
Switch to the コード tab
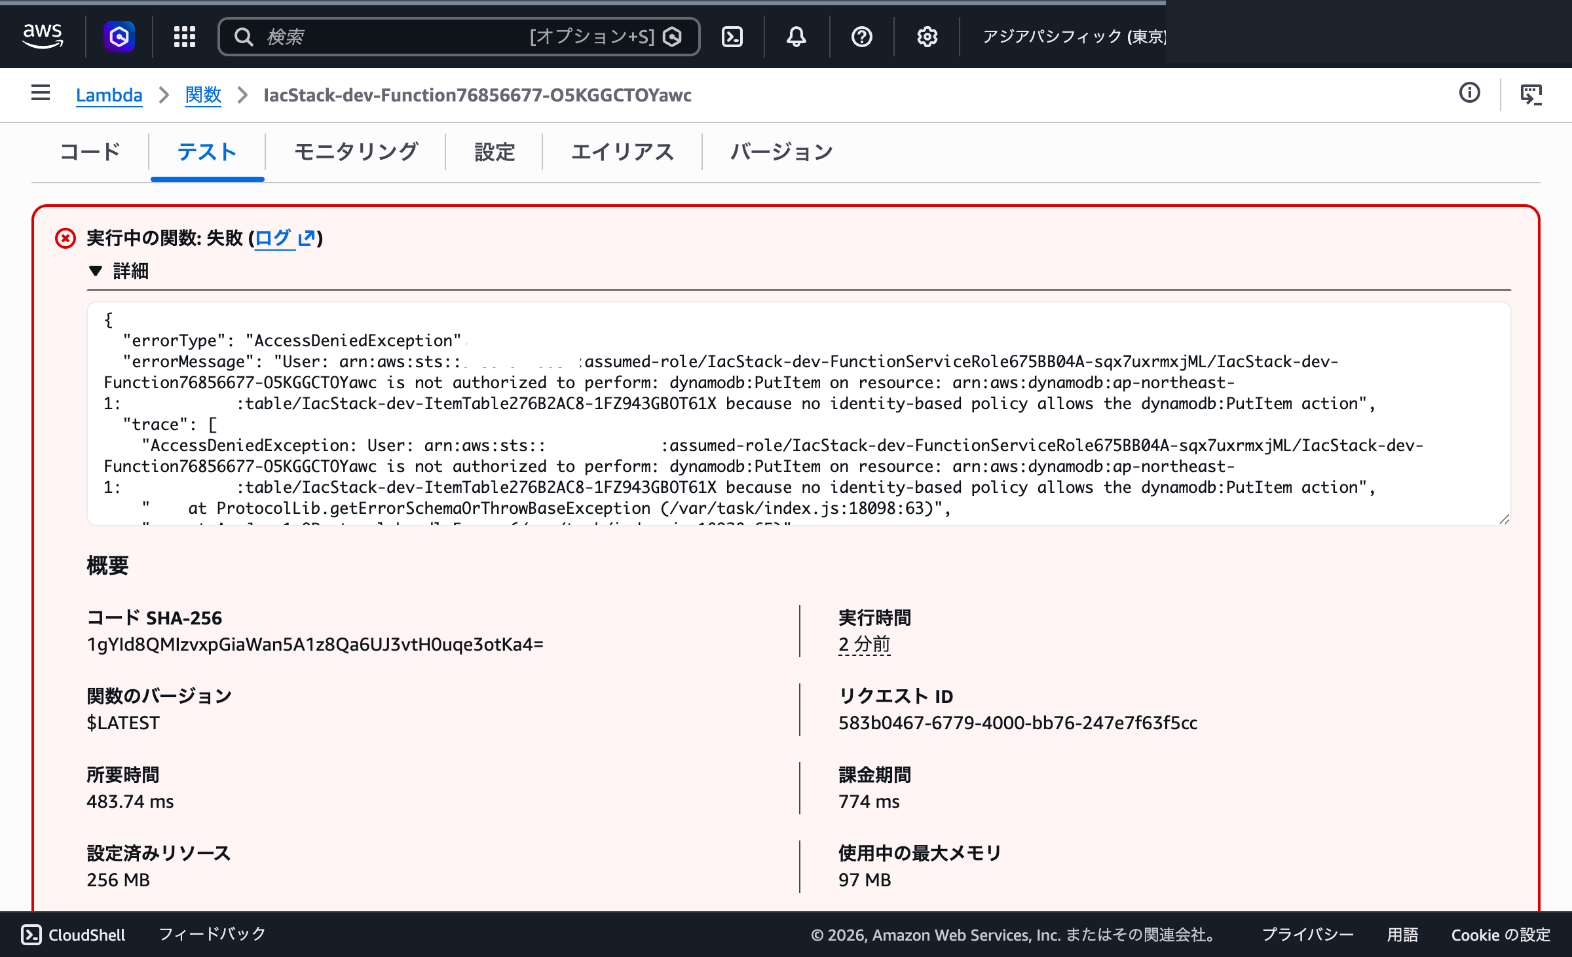click(90, 152)
